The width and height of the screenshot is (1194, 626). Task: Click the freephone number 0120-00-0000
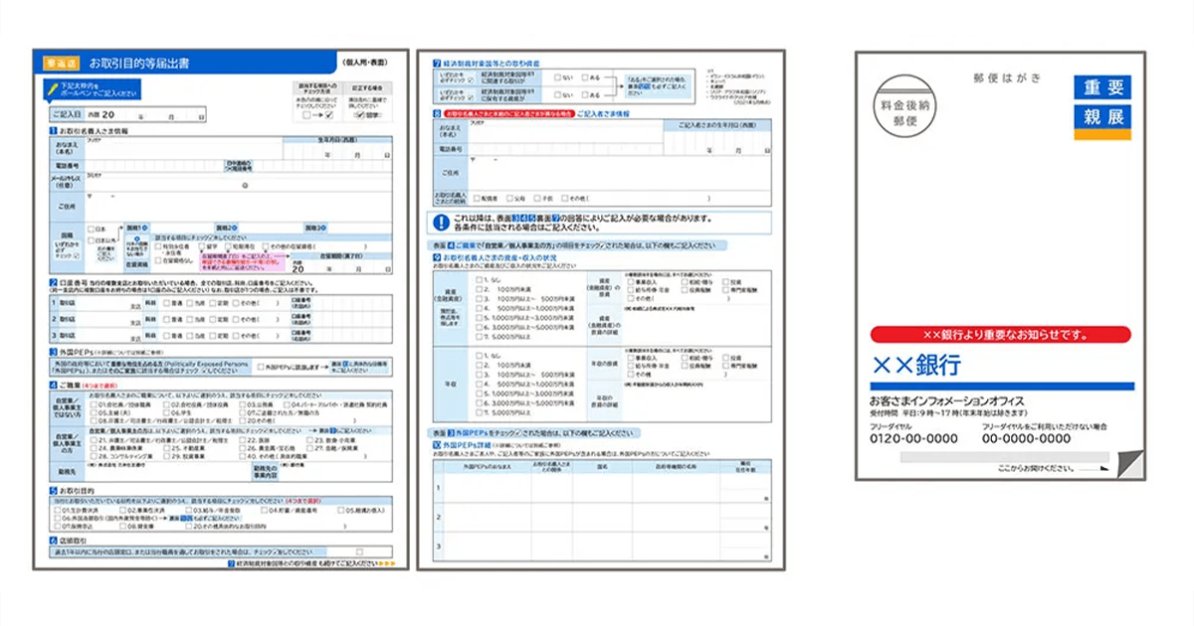[x=913, y=438]
